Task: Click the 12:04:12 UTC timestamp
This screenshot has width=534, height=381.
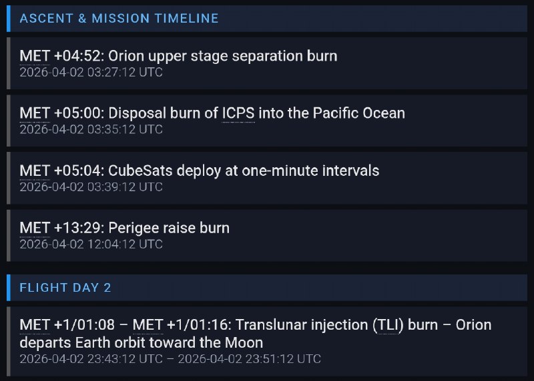Action: [91, 244]
